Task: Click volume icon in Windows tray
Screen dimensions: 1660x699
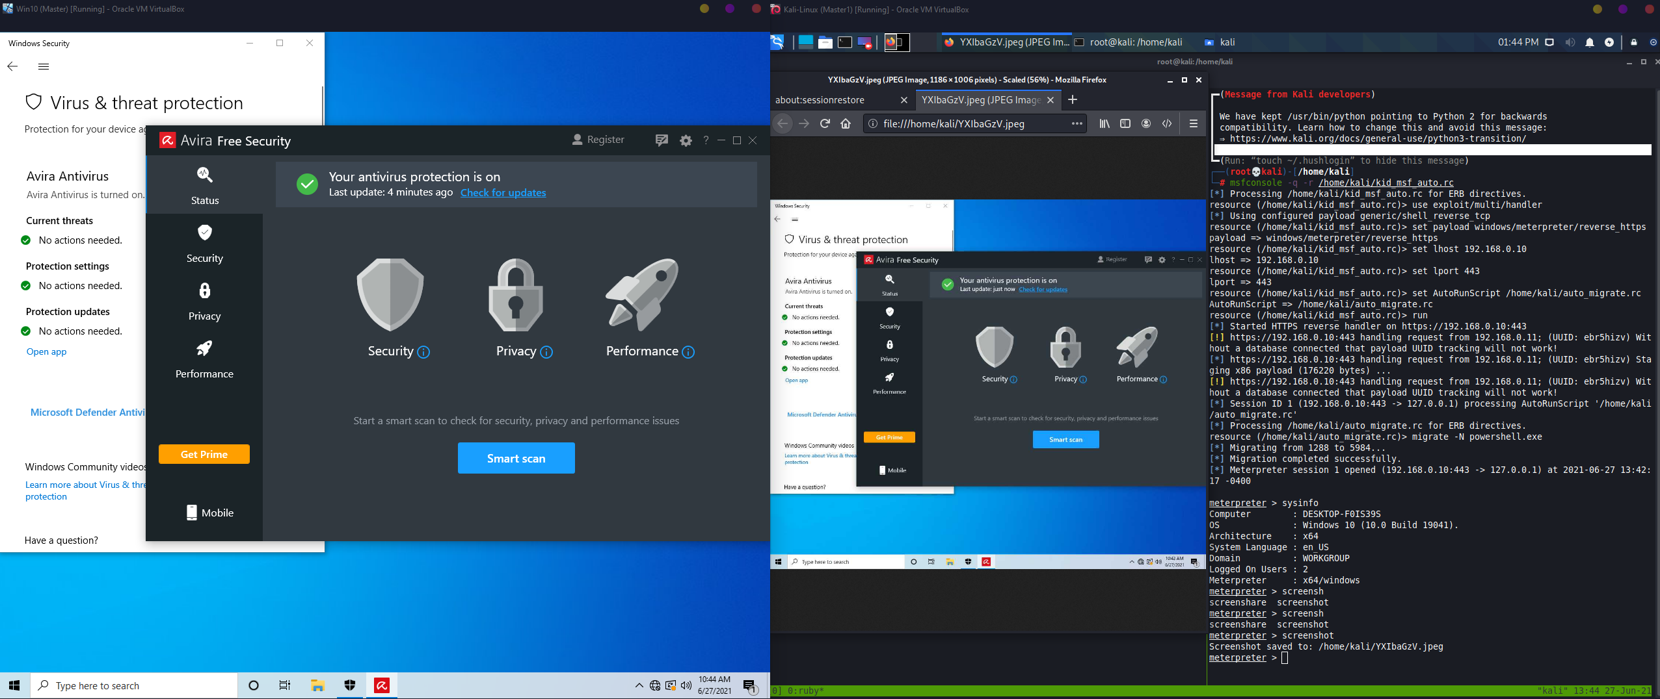Action: [686, 685]
